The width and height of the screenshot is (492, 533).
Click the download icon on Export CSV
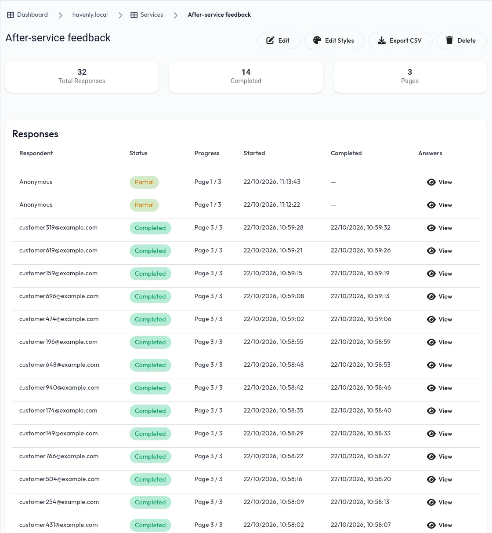[x=382, y=40]
